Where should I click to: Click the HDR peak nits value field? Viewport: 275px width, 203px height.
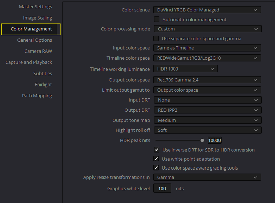214,140
